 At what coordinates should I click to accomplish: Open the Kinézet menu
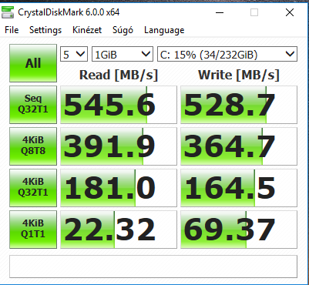(x=87, y=30)
